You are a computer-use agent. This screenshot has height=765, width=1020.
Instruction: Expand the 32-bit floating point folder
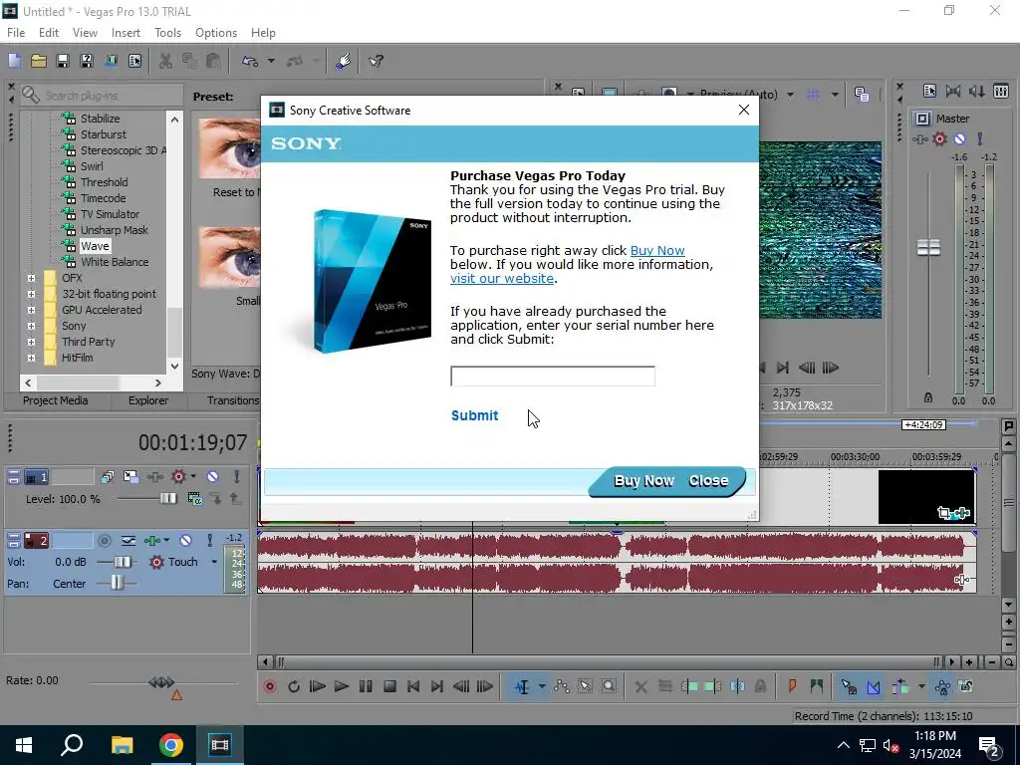(31, 294)
